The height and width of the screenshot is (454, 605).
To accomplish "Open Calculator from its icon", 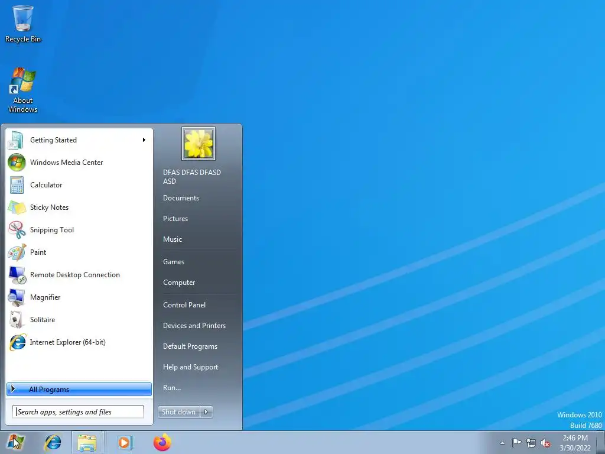I will click(17, 185).
